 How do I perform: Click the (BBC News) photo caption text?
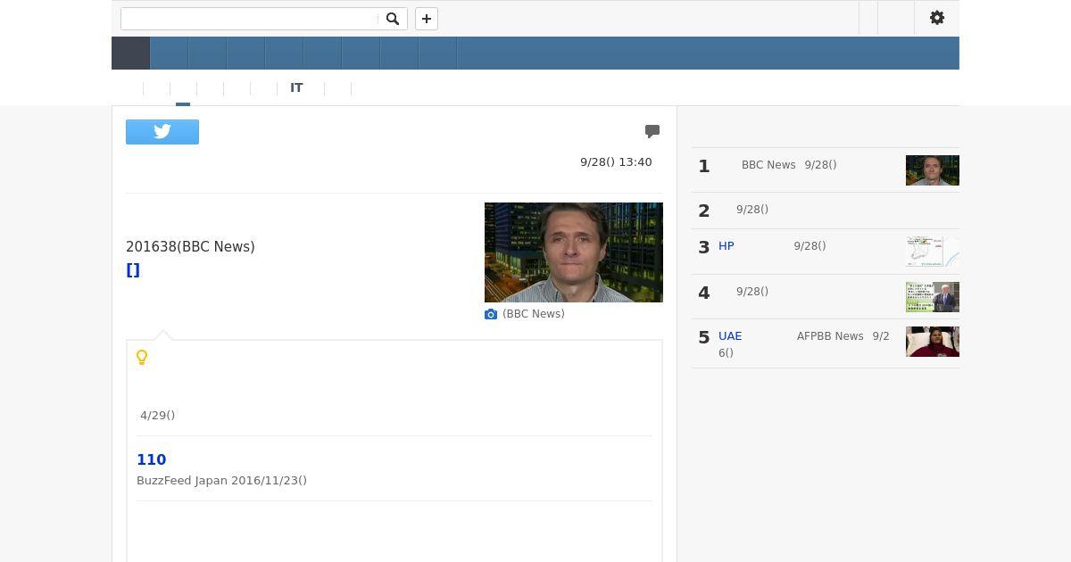pos(534,314)
